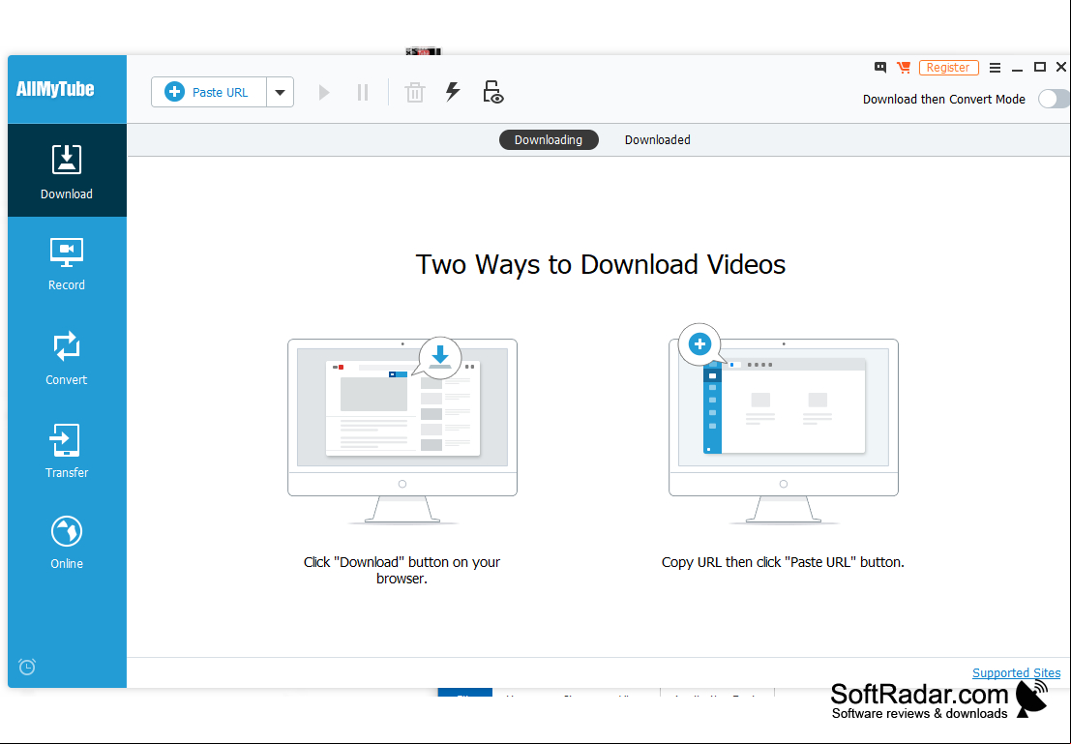Click the "Two Ways to Download Videos" heading
This screenshot has height=744, width=1071.
[x=601, y=264]
